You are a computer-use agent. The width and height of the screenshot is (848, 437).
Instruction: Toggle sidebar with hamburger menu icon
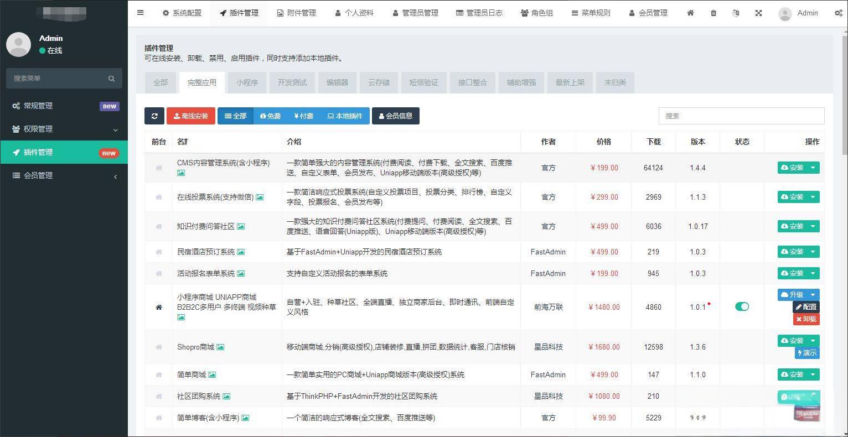pos(141,13)
